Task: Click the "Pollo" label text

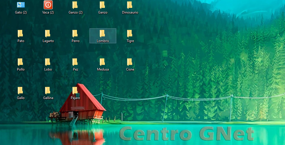Action: pyautogui.click(x=21, y=69)
